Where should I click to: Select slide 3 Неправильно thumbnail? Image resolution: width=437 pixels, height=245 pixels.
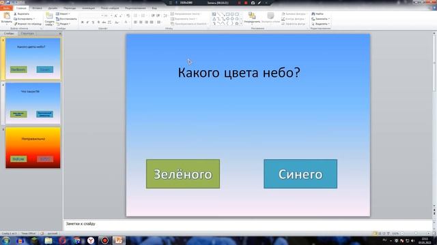pyautogui.click(x=33, y=148)
